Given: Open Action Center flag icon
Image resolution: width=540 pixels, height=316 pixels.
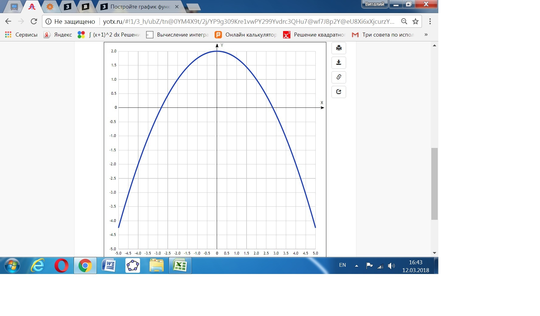Looking at the screenshot, I should [x=369, y=266].
